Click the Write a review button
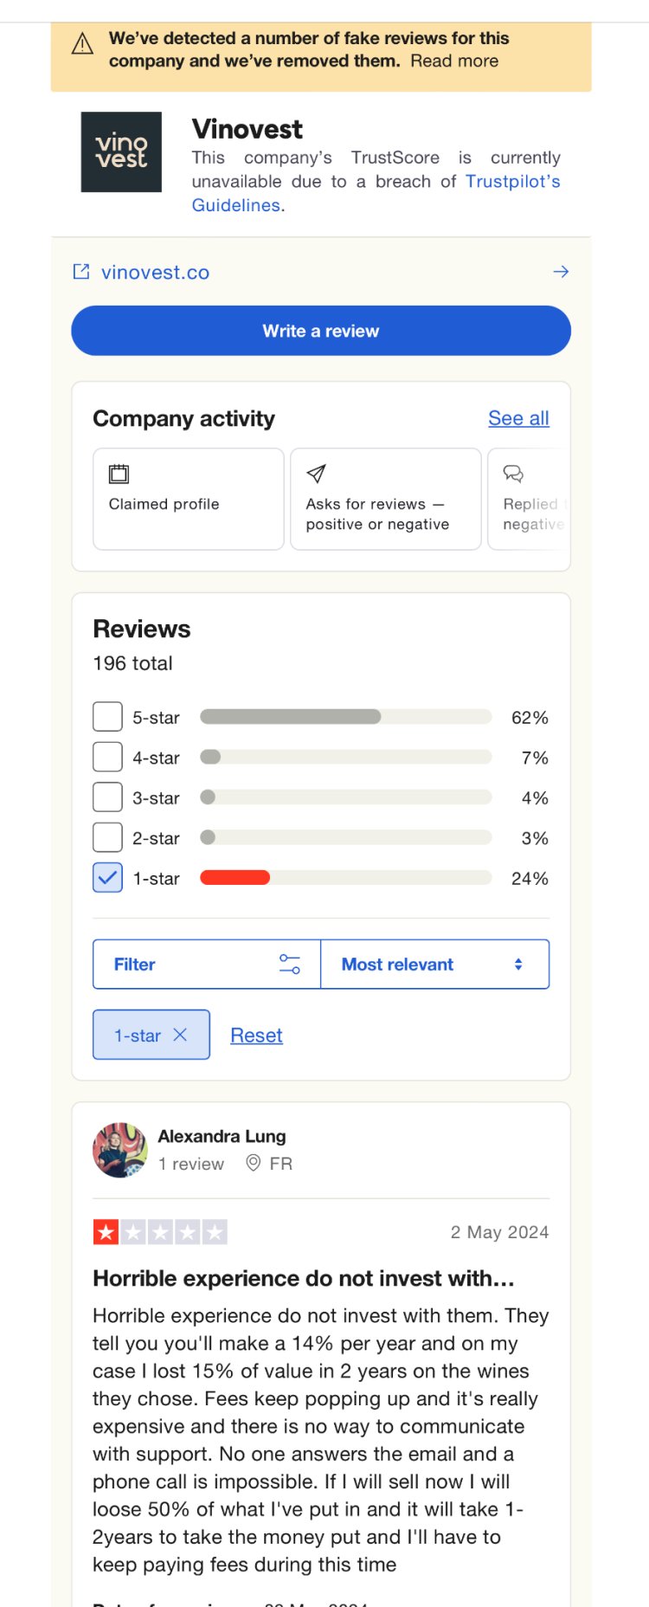Screen dimensions: 649x1607 321,331
